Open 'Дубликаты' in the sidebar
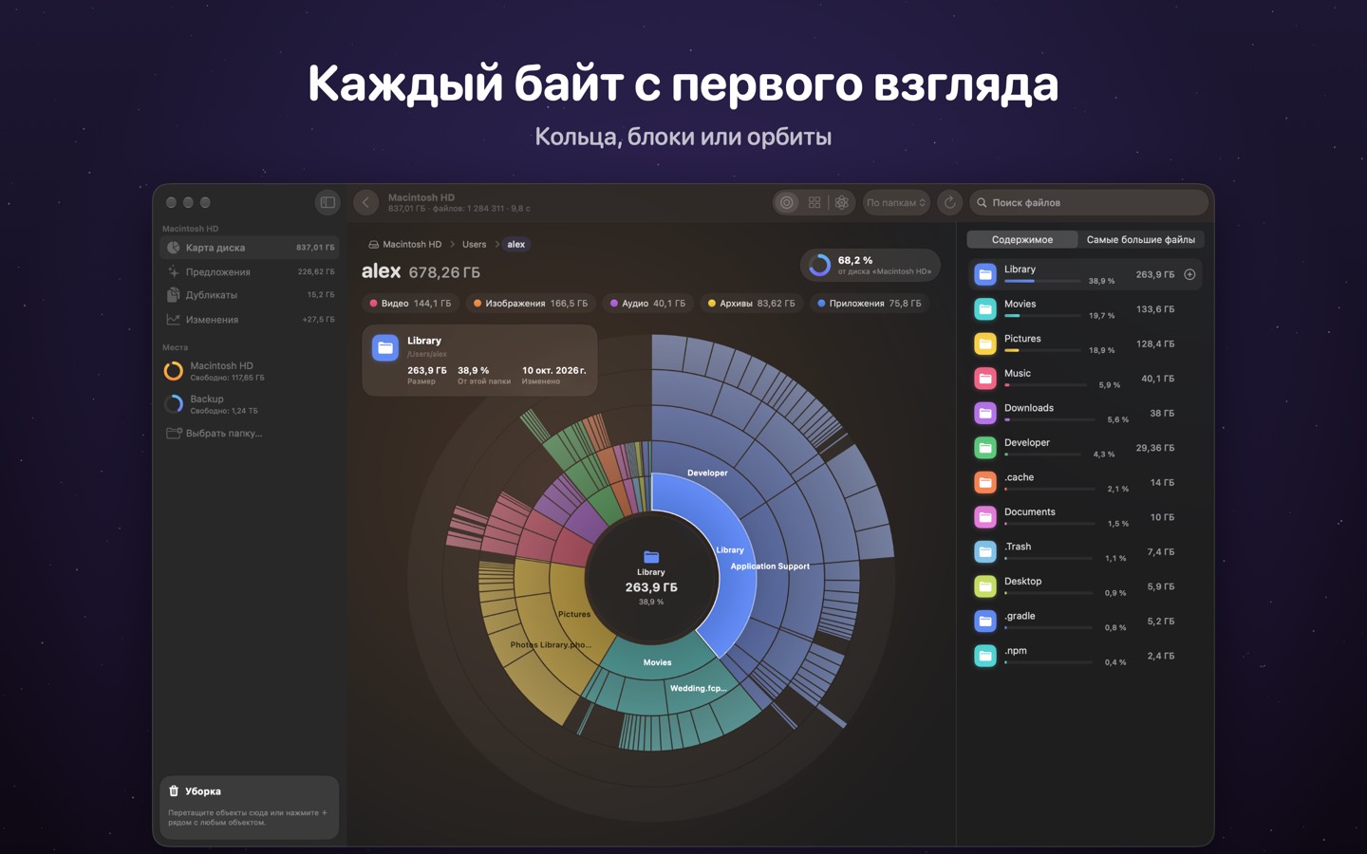This screenshot has height=854, width=1367. (x=250, y=295)
